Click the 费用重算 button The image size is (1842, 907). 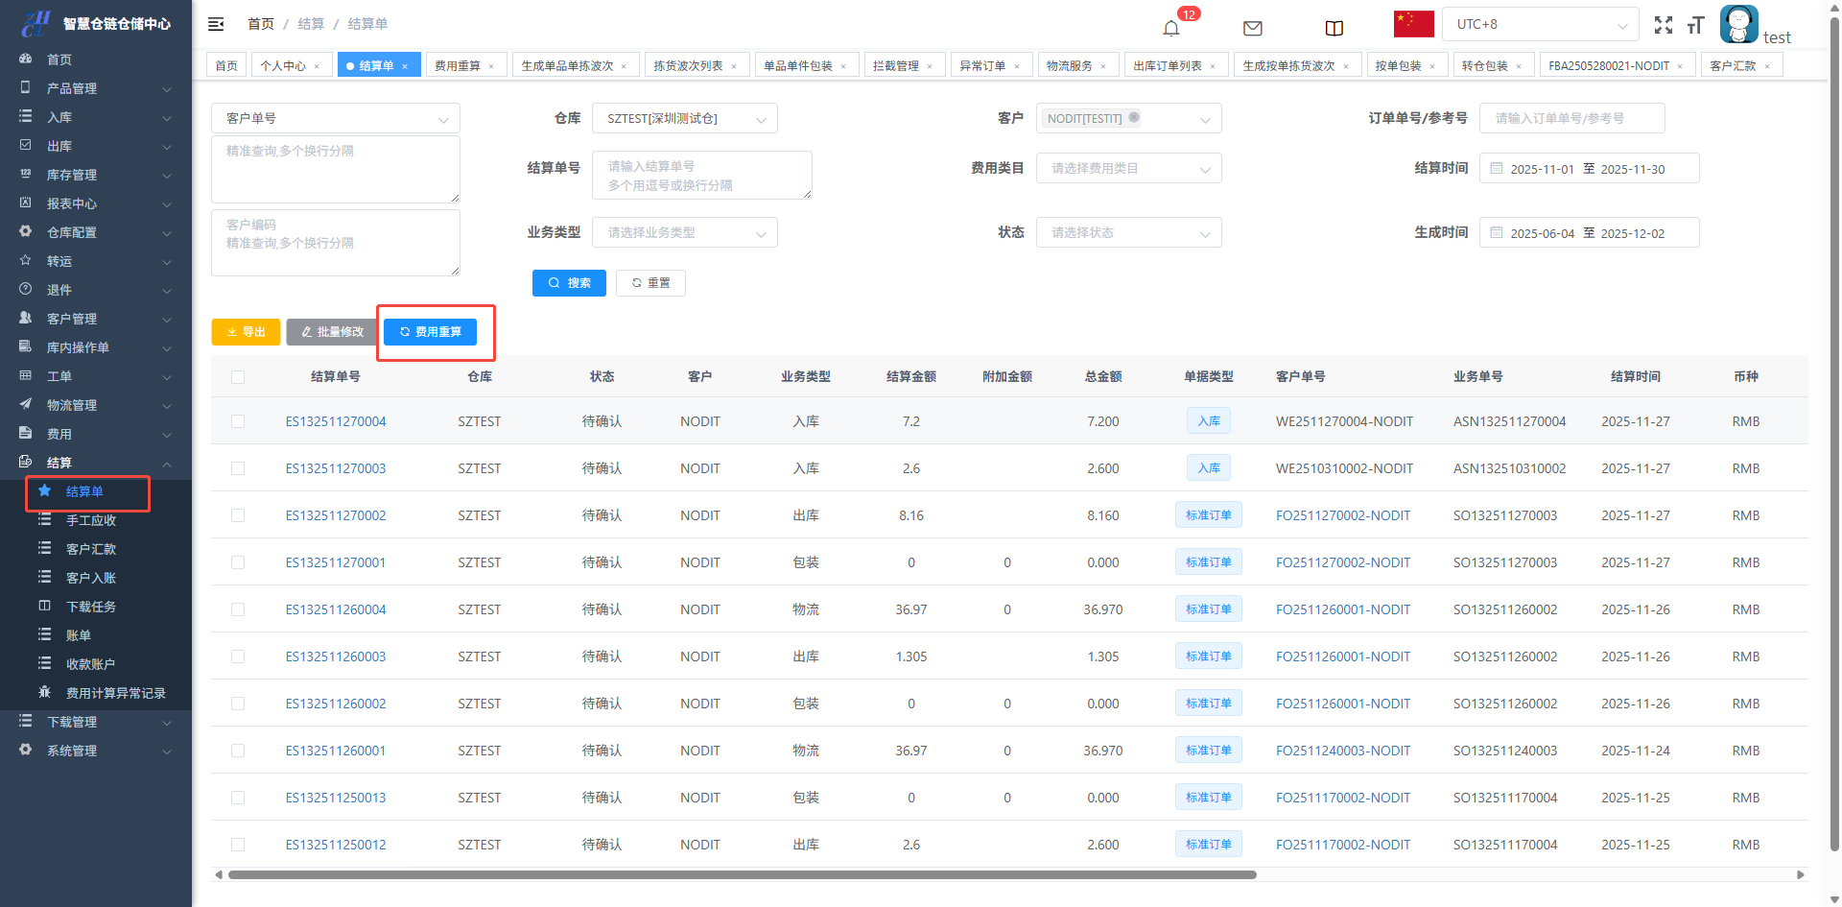[430, 332]
